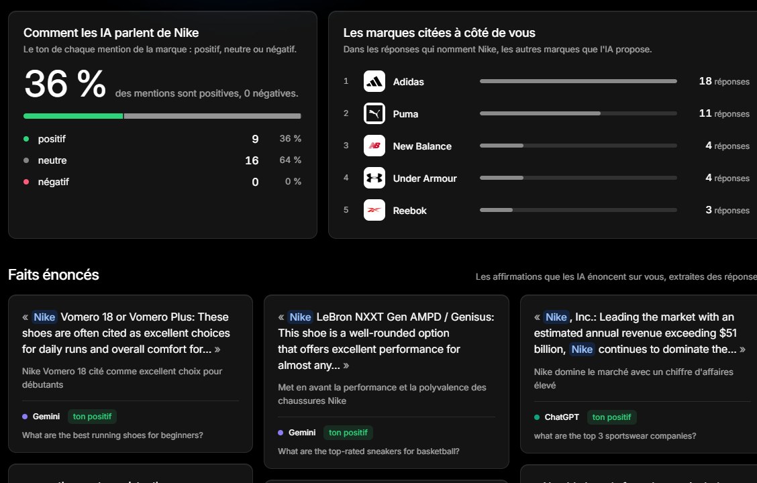Click the 'Reebok' brand name
Image resolution: width=757 pixels, height=483 pixels.
[x=409, y=211]
